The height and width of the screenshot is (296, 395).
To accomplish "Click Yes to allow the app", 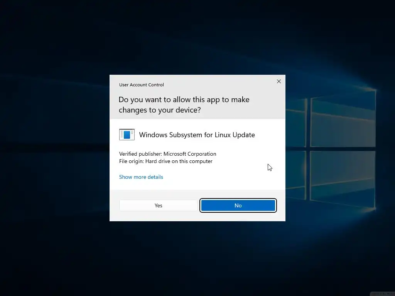I will click(158, 205).
